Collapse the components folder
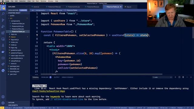The width and height of the screenshot is (194, 109). pyautogui.click(x=15, y=21)
